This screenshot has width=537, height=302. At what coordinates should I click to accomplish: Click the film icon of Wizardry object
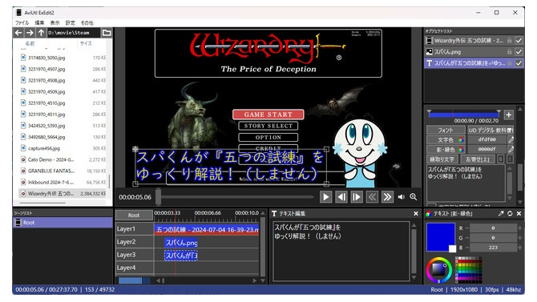429,40
